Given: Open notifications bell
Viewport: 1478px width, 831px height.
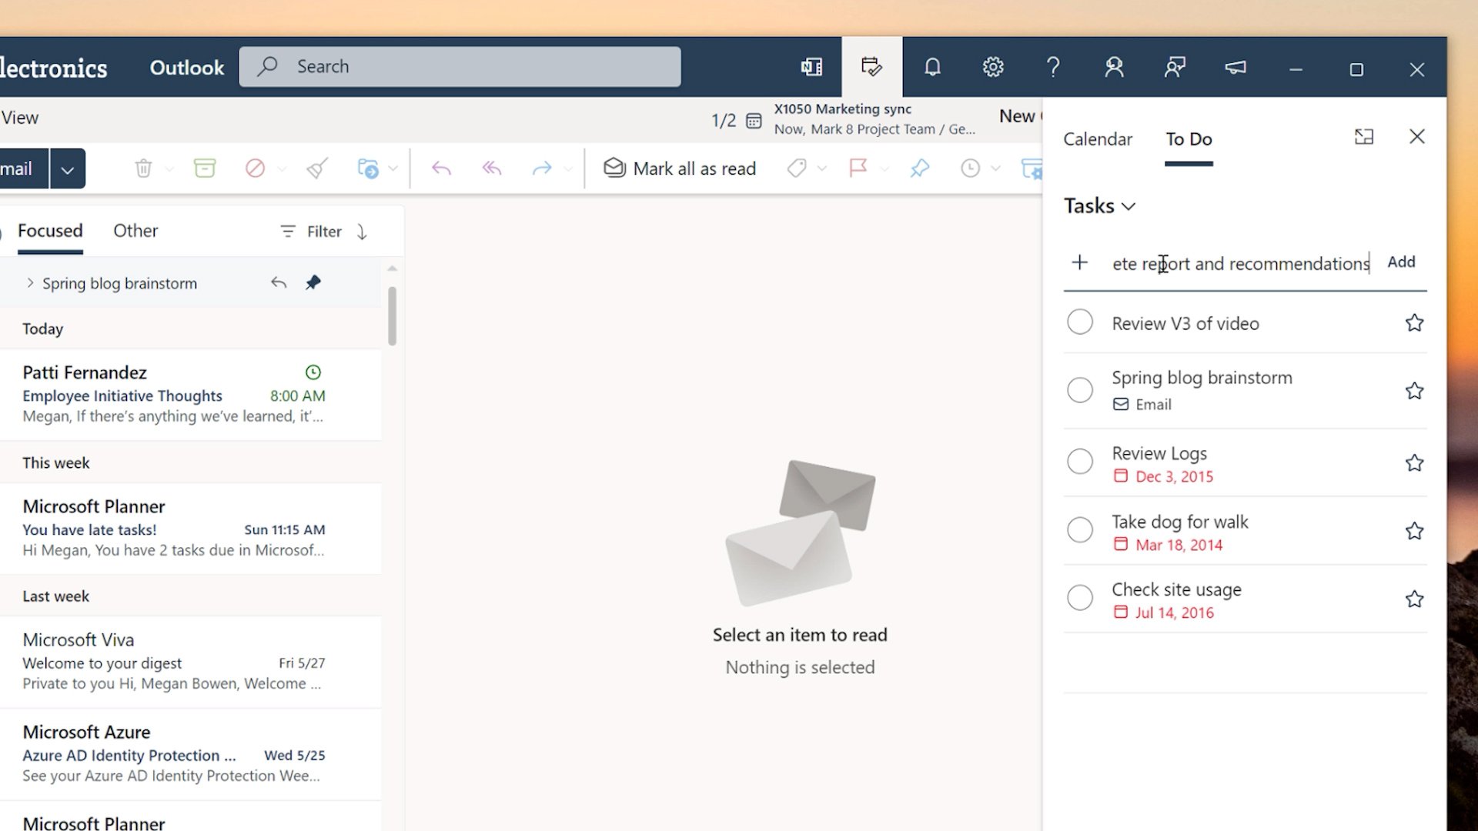Looking at the screenshot, I should coord(932,67).
